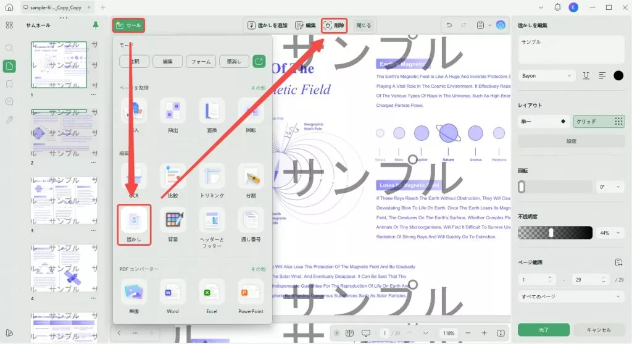Switch to 編集 mode in tools panel
Screen dimensions: 632x344
(167, 61)
